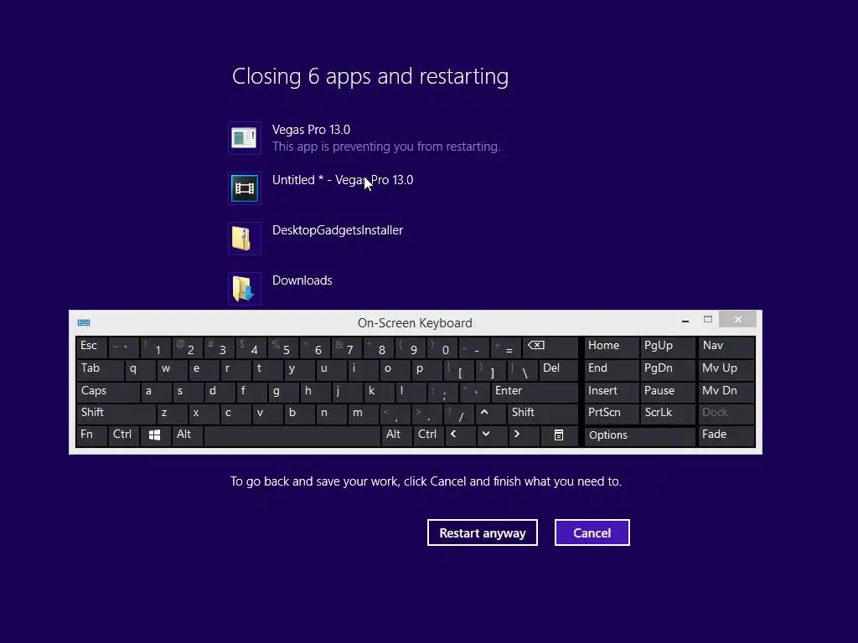This screenshot has height=643, width=858.
Task: Tap the equals plus key
Action: tap(505, 347)
